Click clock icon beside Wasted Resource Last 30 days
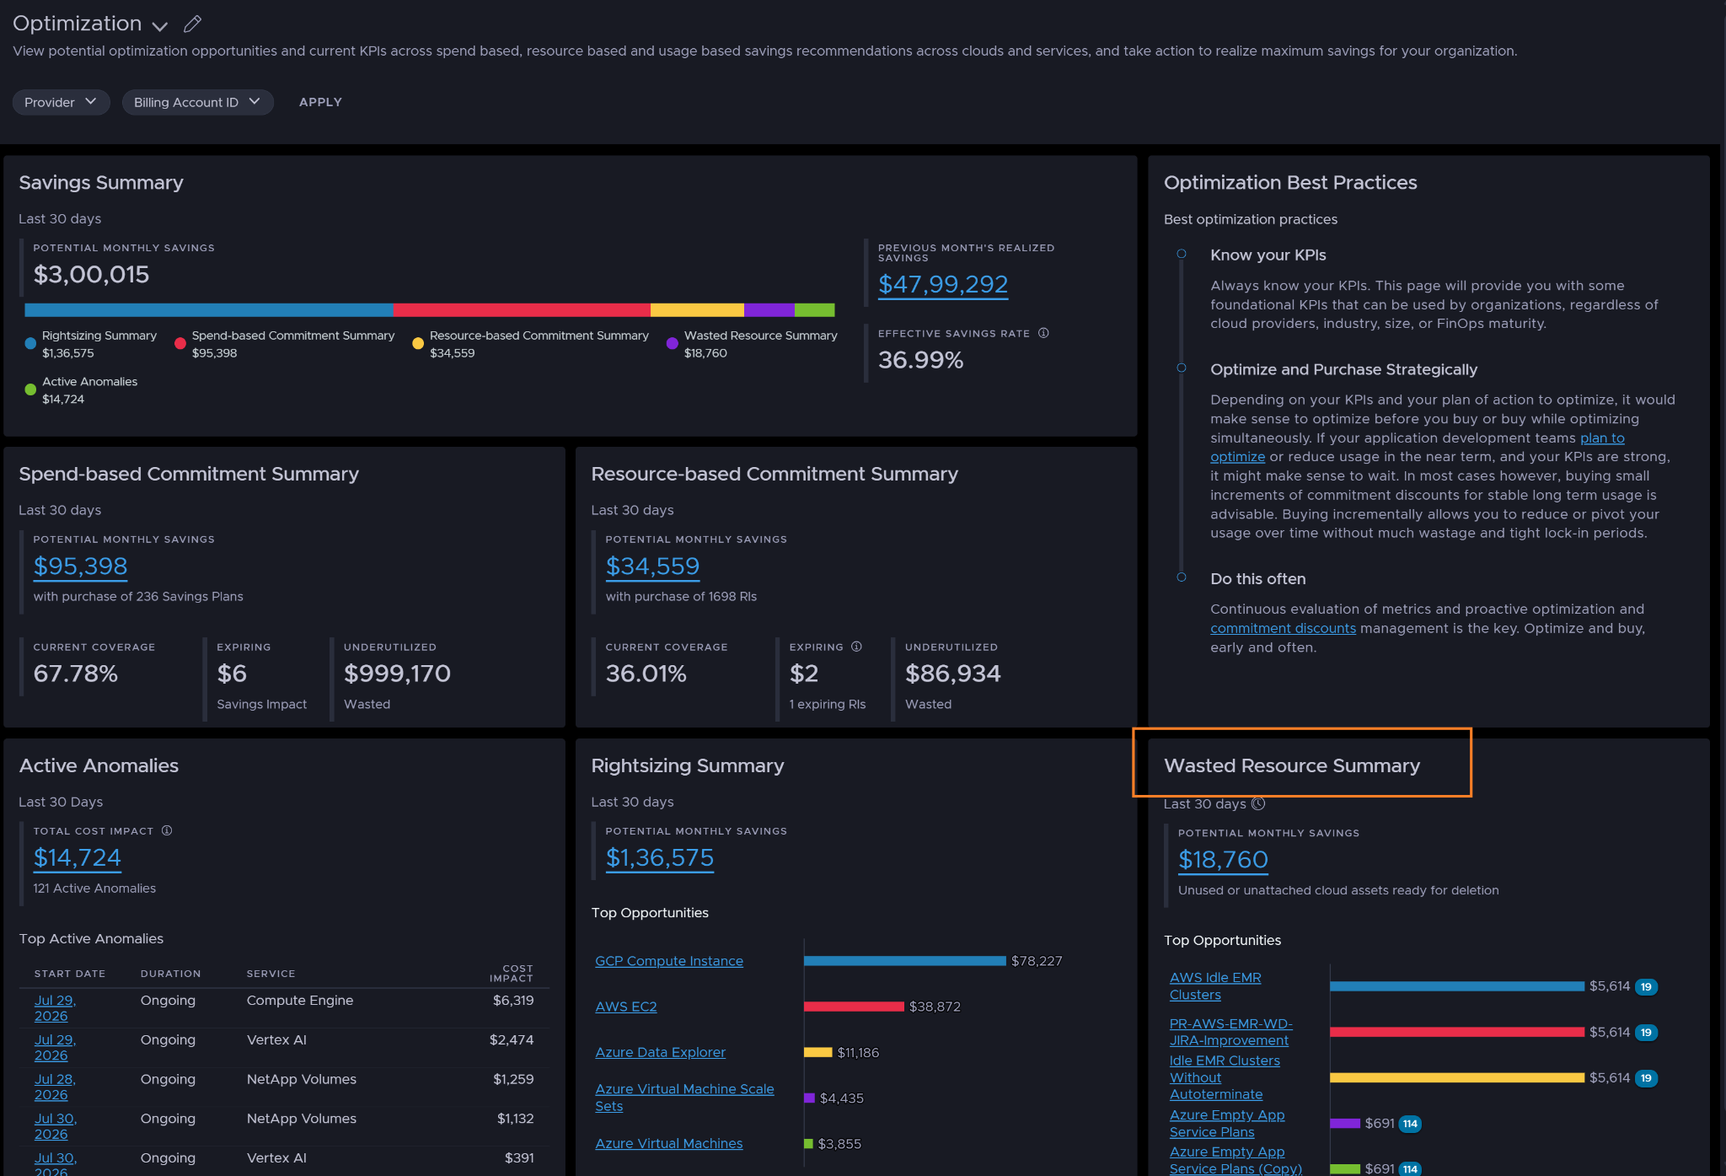The height and width of the screenshot is (1176, 1726). [x=1258, y=804]
